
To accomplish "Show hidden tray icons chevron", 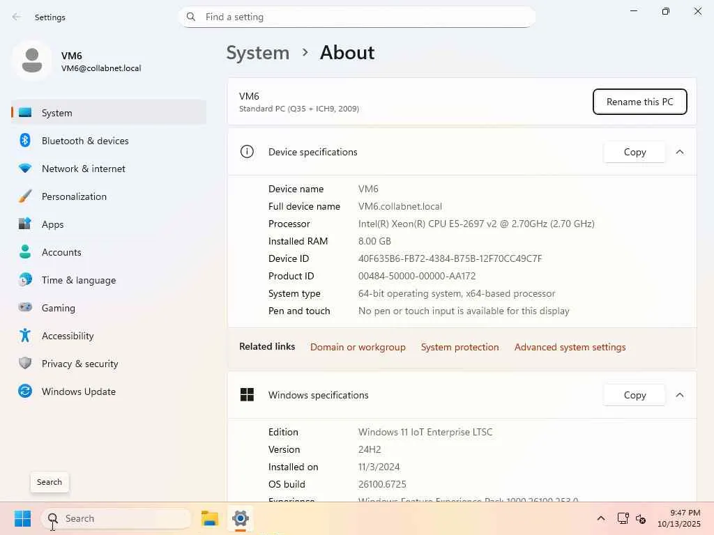I will [601, 518].
